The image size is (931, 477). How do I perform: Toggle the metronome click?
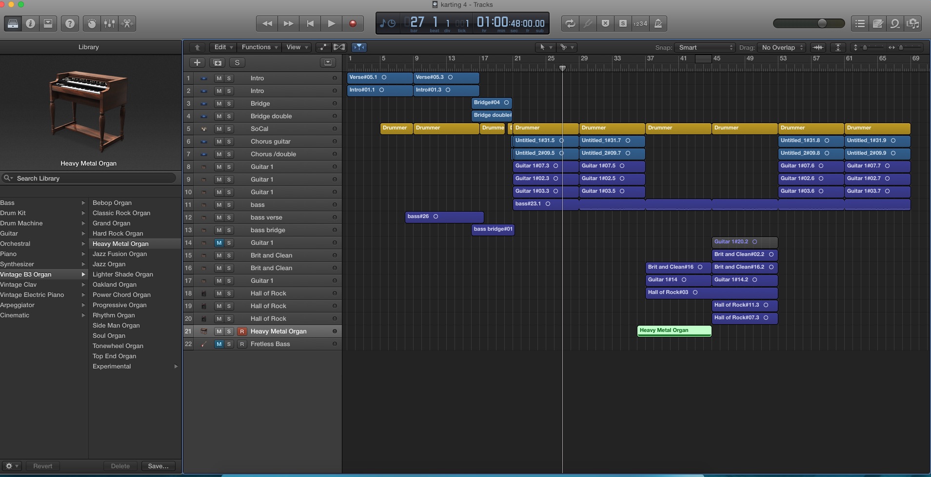(x=658, y=23)
